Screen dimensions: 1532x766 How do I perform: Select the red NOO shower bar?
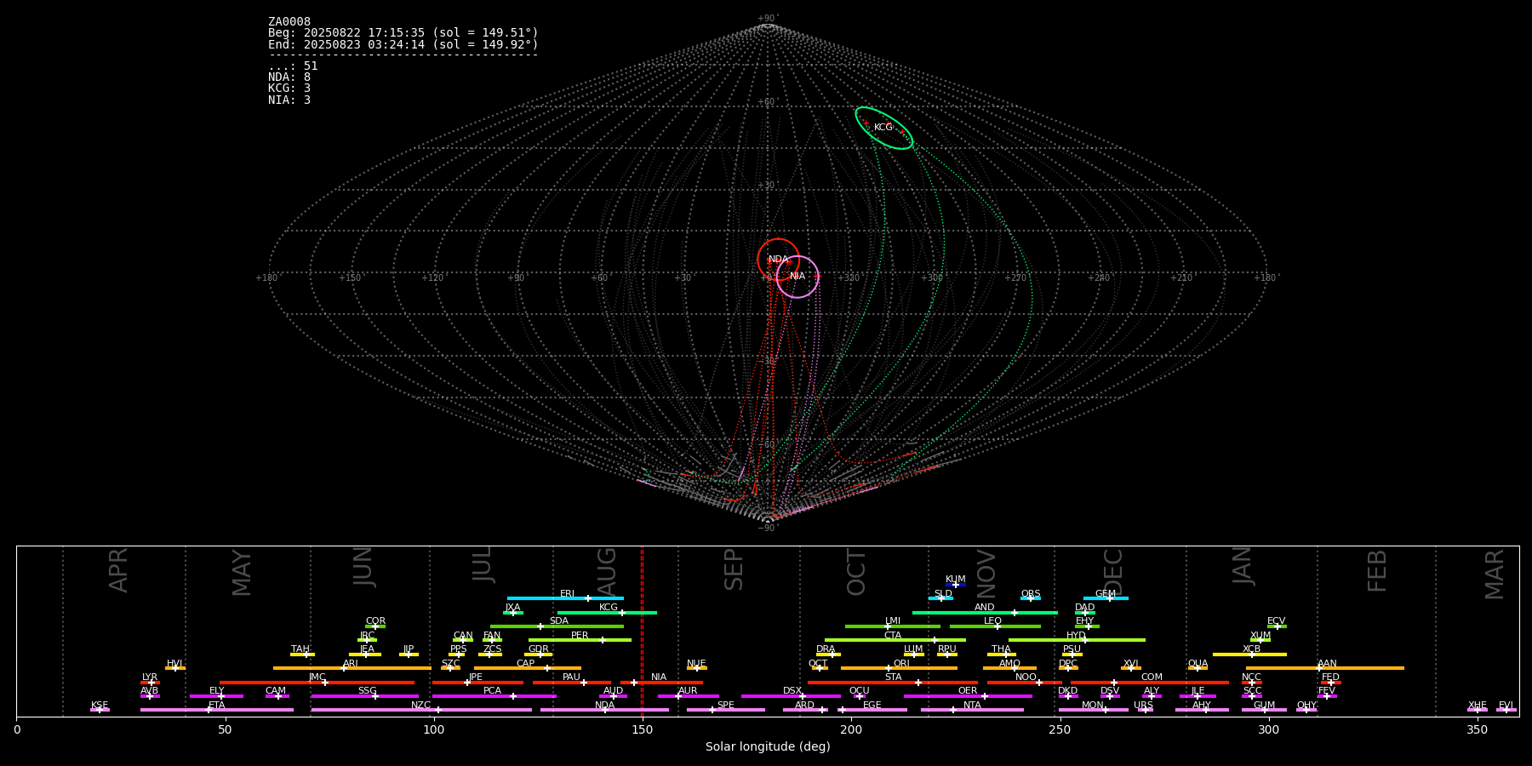1025,682
